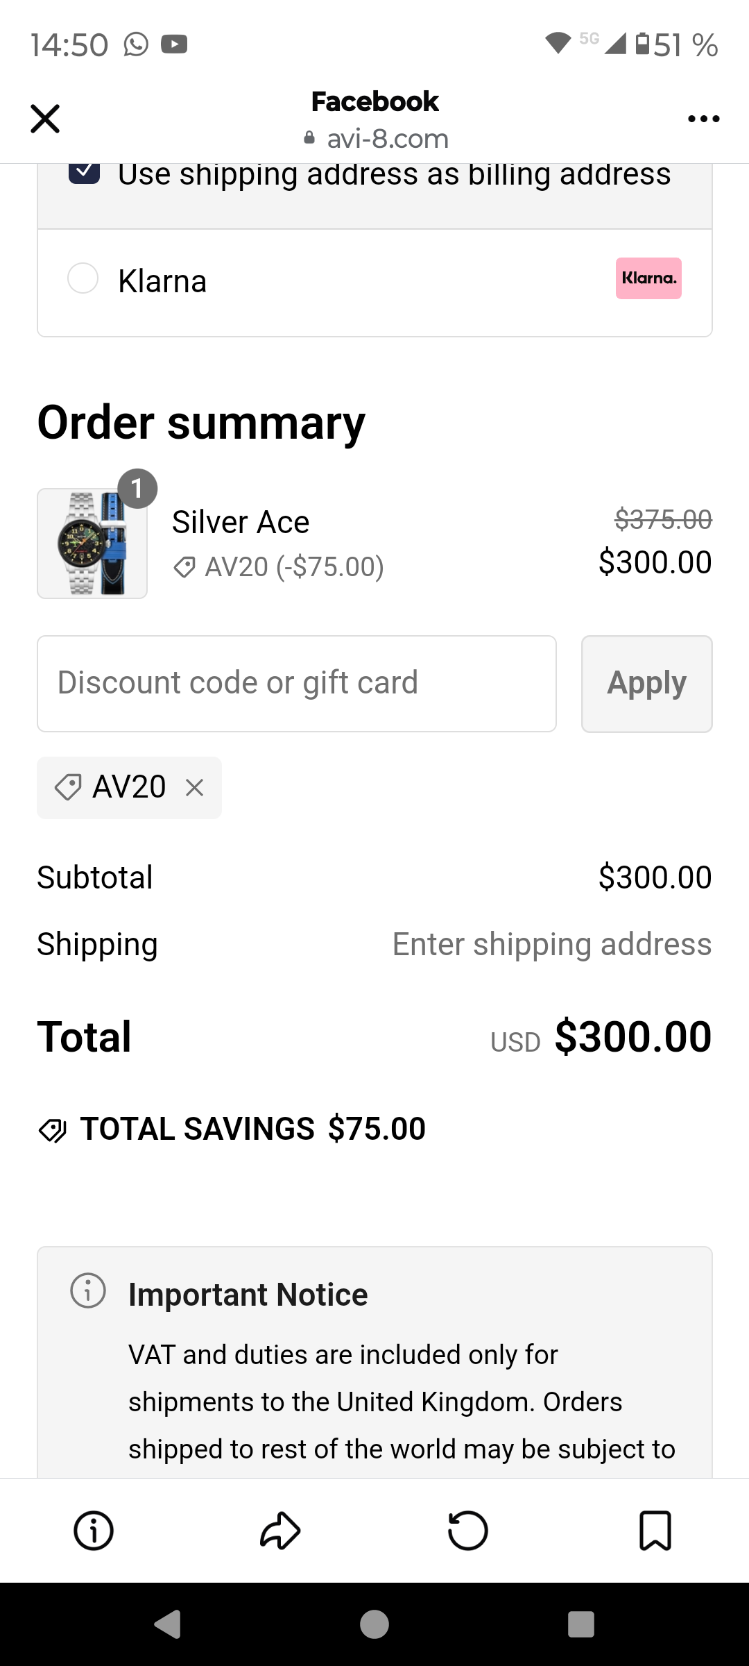Focus the discount code or gift card field
The height and width of the screenshot is (1666, 749).
tap(297, 684)
